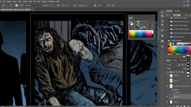Click the foreground color swatch in Color panel
This screenshot has width=191, height=107.
[130, 23]
